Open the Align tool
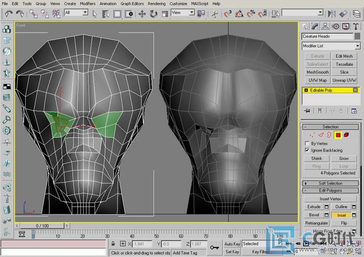Viewport: 364px width, 257px height. [343, 13]
